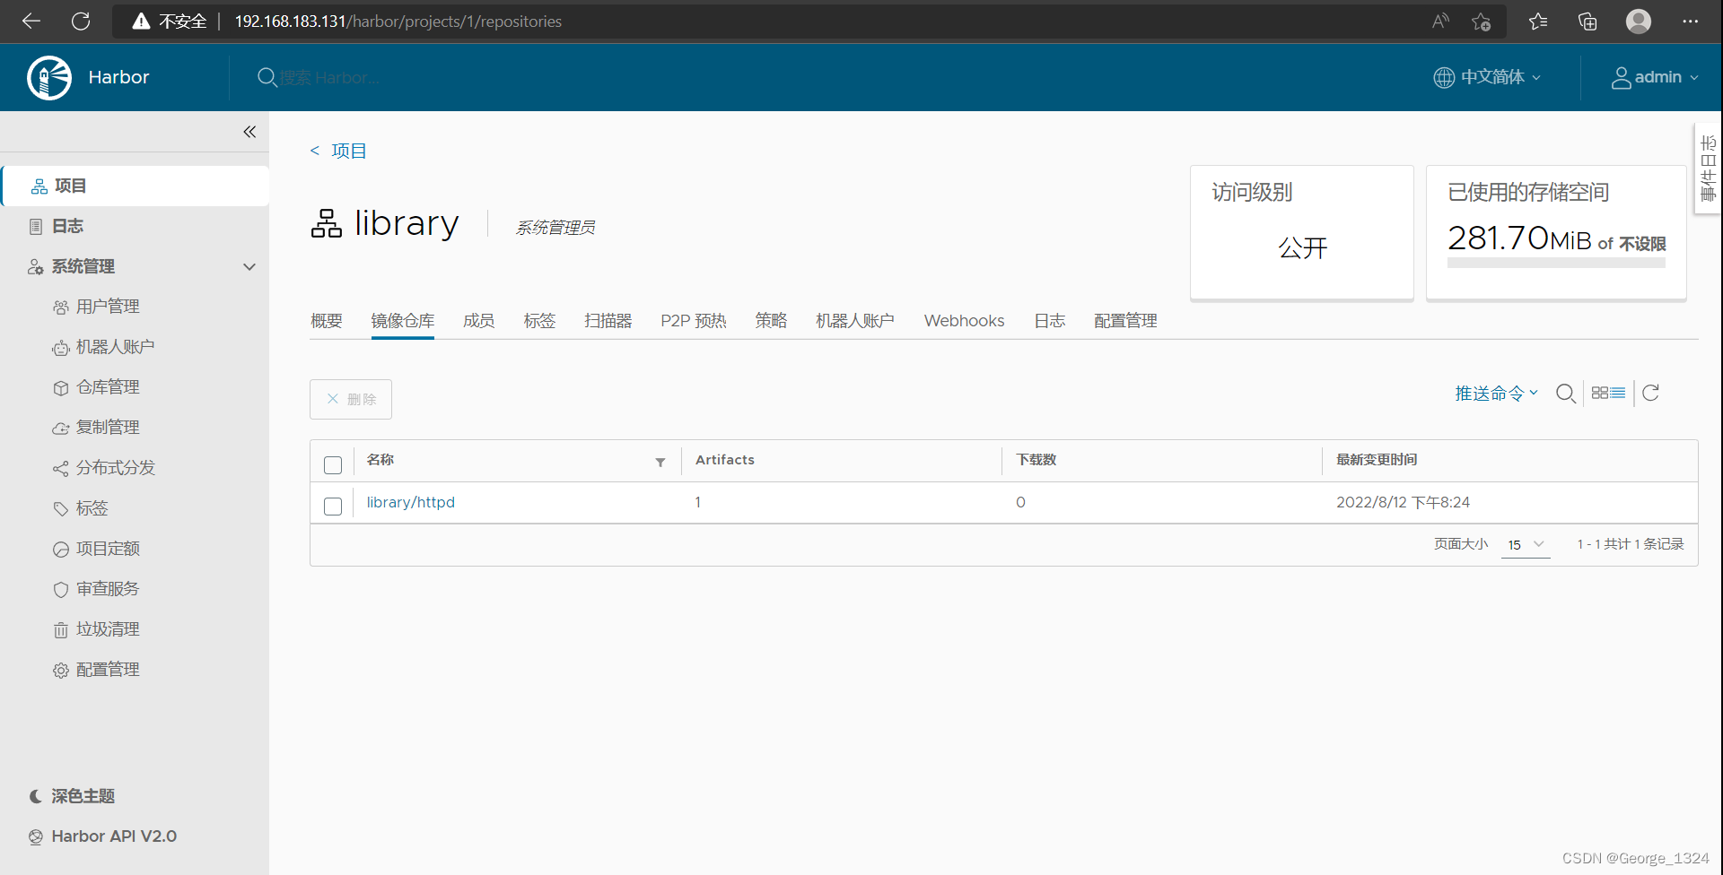Reload the page with browser refresh

click(81, 21)
